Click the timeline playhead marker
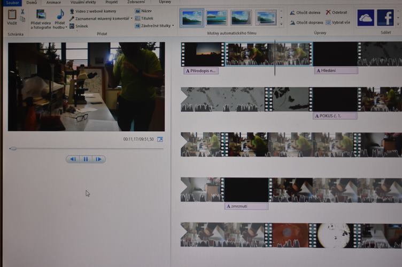402x267 pixels. [x=275, y=58]
